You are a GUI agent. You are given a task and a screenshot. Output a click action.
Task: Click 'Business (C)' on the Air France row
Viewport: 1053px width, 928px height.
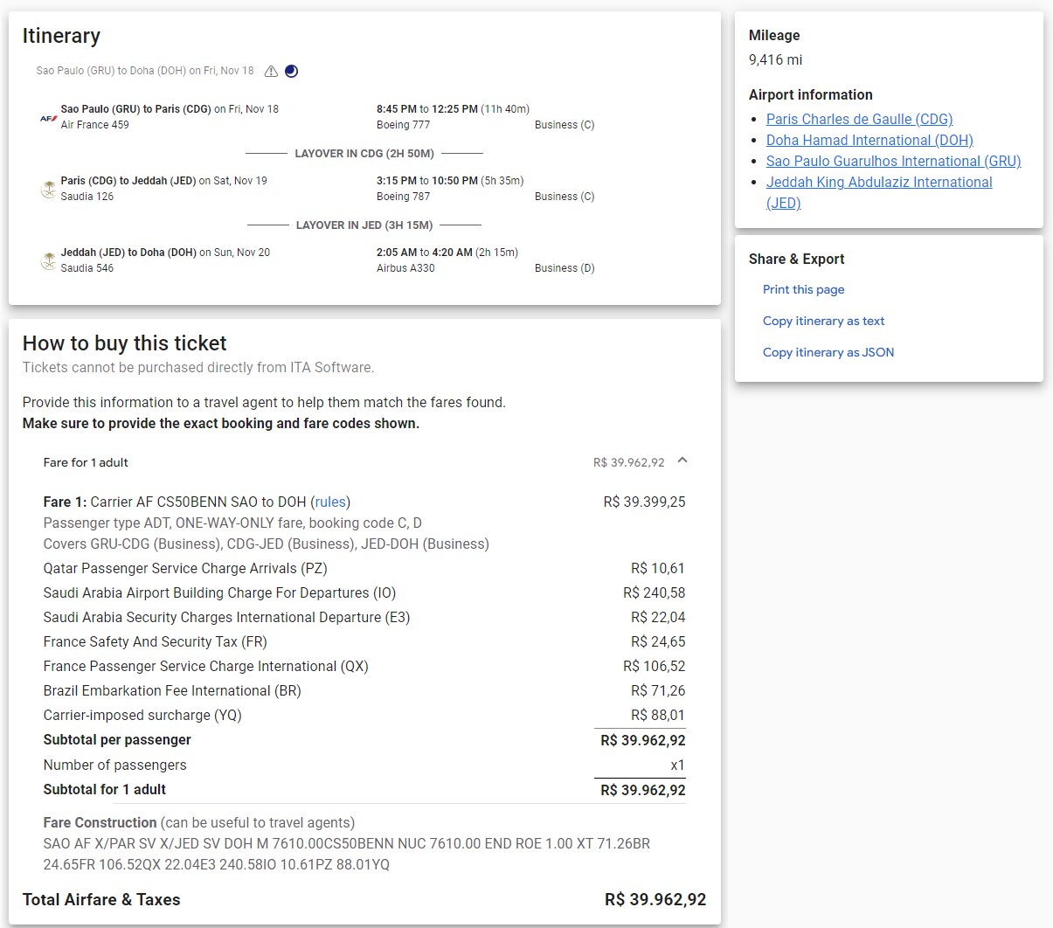click(x=565, y=125)
